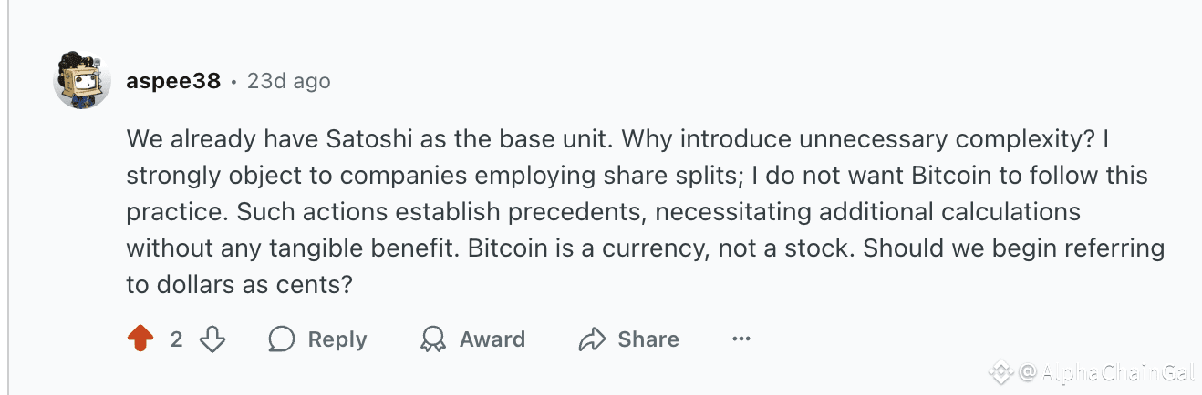
Task: Downvote the comment by aspee38
Action: click(x=212, y=339)
